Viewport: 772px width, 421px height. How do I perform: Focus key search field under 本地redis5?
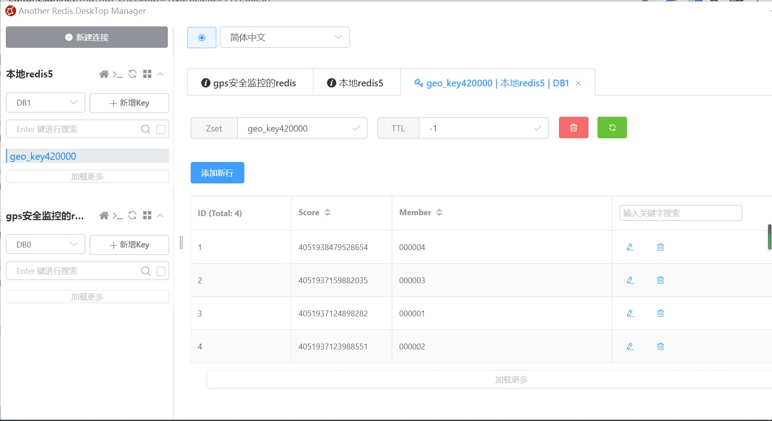click(87, 129)
